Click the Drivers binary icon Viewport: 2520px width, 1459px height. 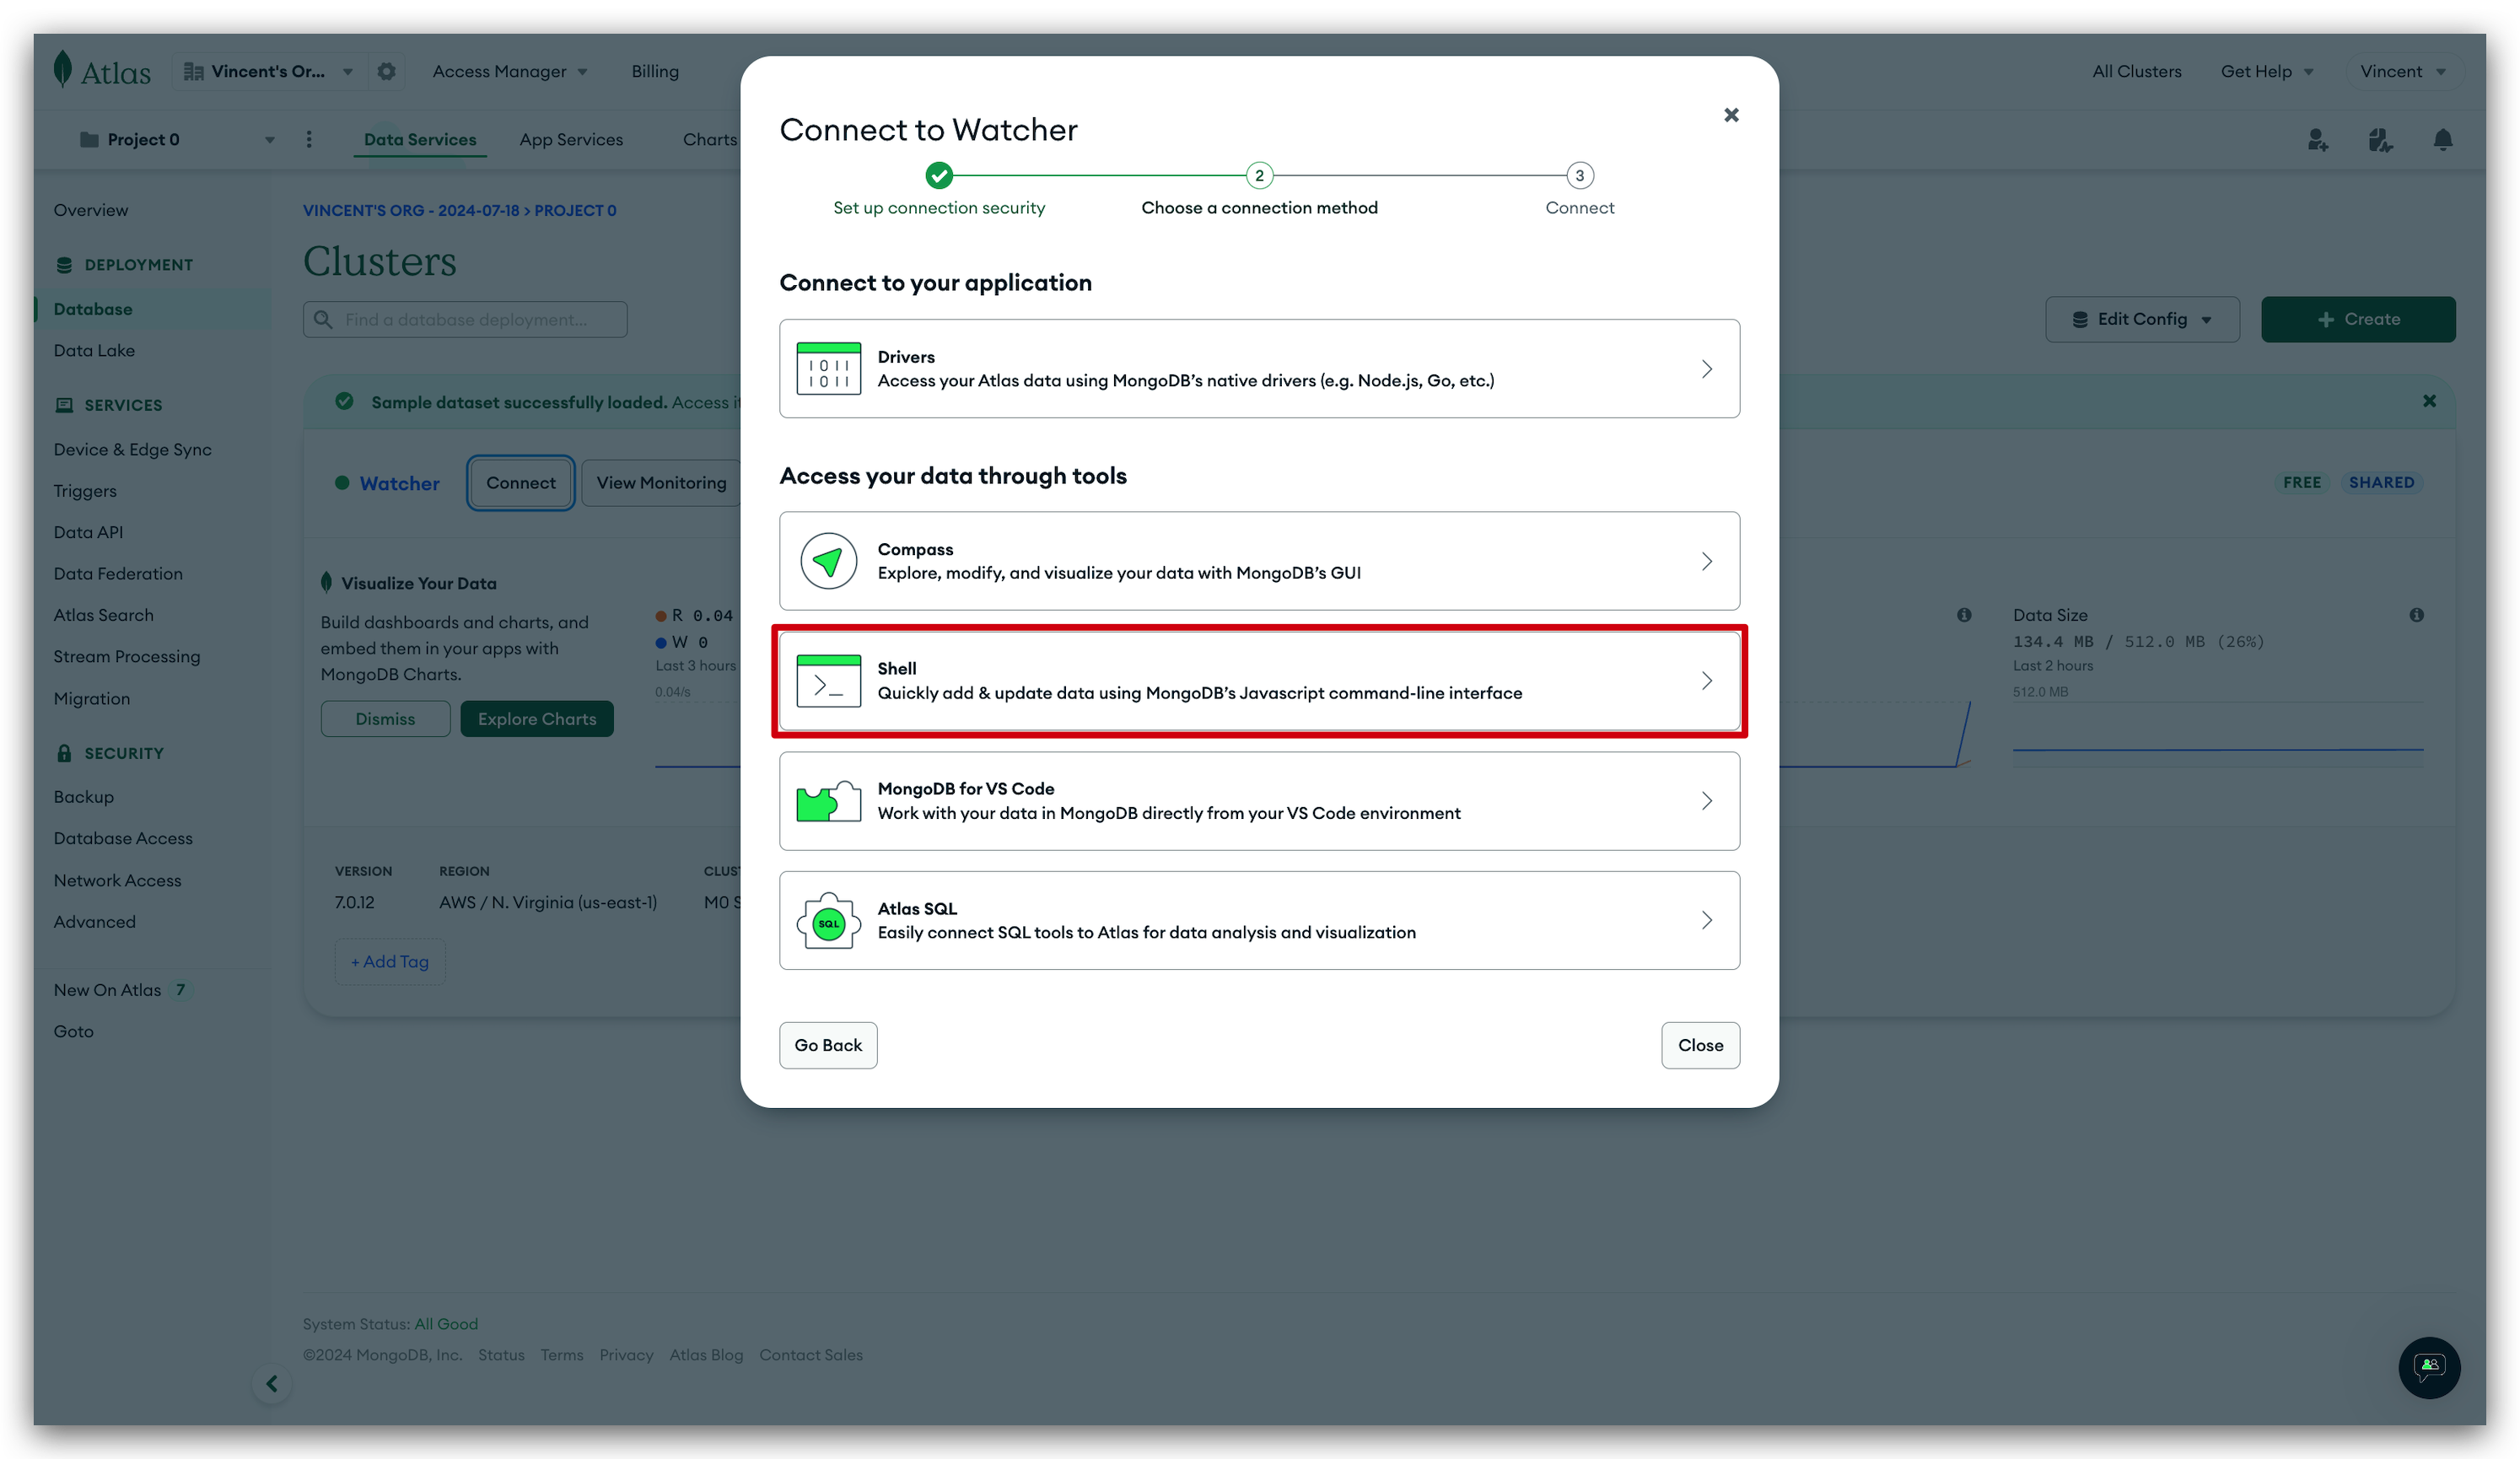tap(828, 368)
